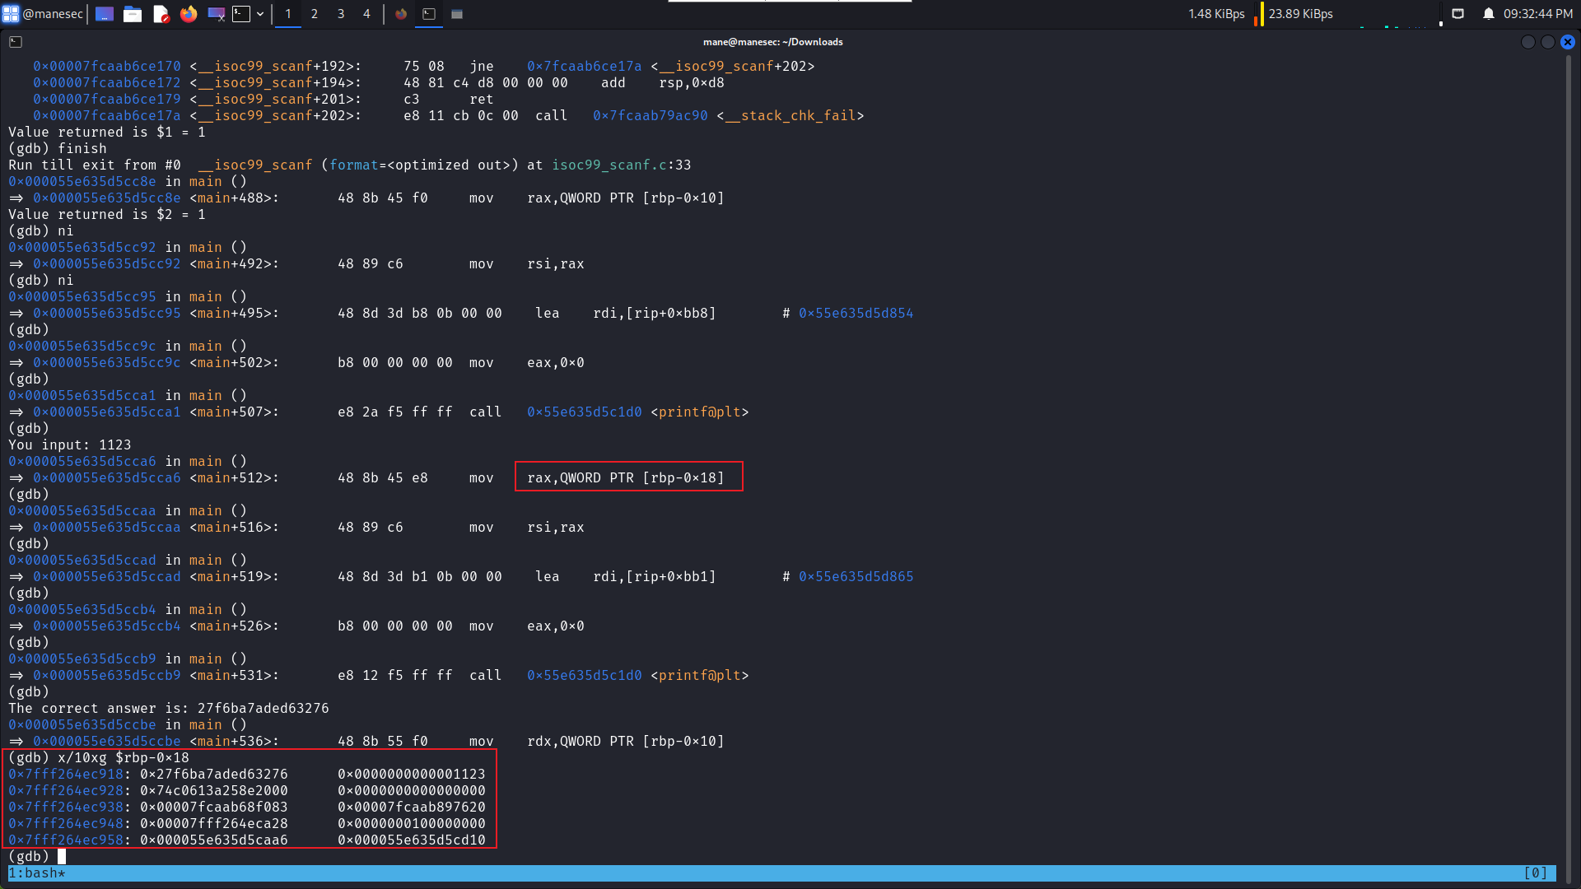
Task: Switch to workspace 2
Action: 315,14
